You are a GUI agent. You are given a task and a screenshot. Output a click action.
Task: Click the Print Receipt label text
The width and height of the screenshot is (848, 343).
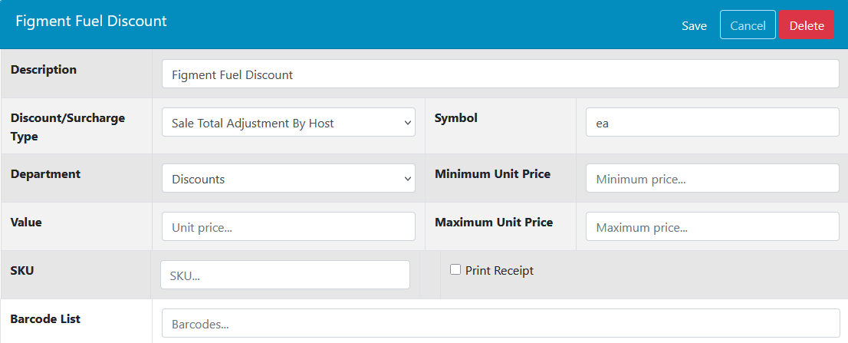[499, 271]
